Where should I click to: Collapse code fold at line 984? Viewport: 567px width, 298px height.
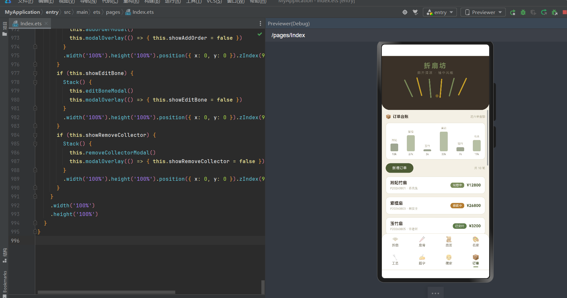point(35,135)
